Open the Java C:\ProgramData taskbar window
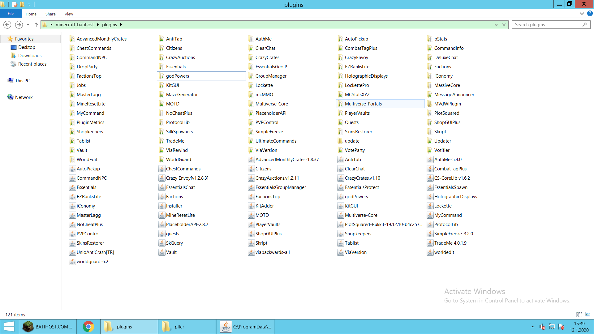This screenshot has height=334, width=594. 245,327
